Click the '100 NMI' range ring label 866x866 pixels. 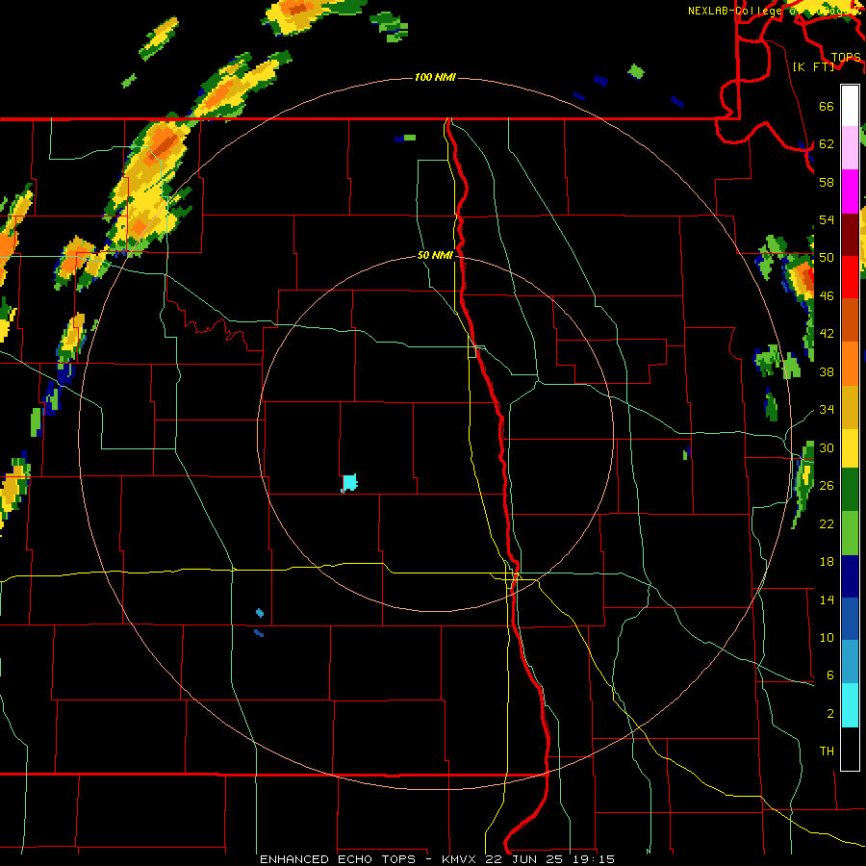pos(435,77)
